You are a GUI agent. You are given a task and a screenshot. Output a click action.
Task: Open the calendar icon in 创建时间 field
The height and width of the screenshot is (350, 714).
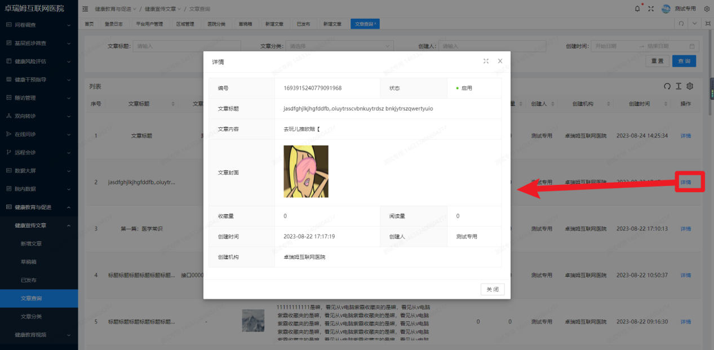coord(694,45)
